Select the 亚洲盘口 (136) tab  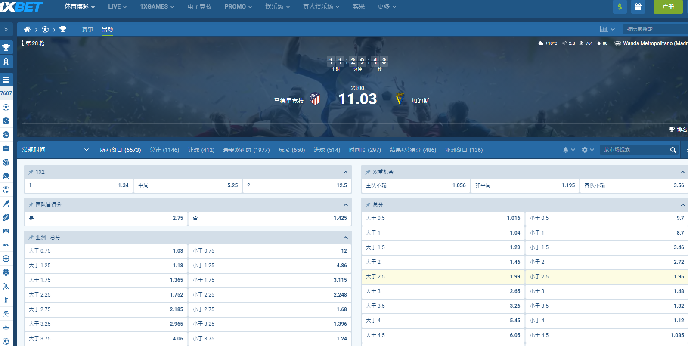pyautogui.click(x=464, y=150)
